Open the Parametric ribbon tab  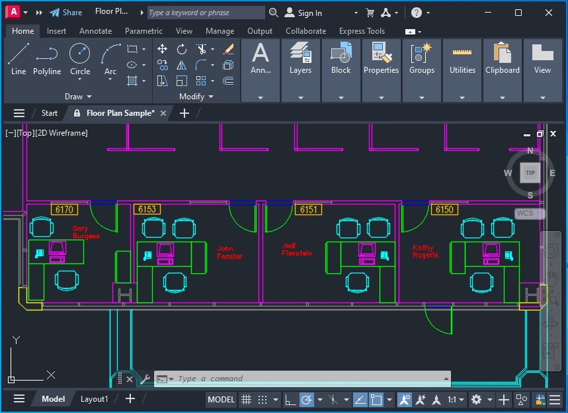143,31
